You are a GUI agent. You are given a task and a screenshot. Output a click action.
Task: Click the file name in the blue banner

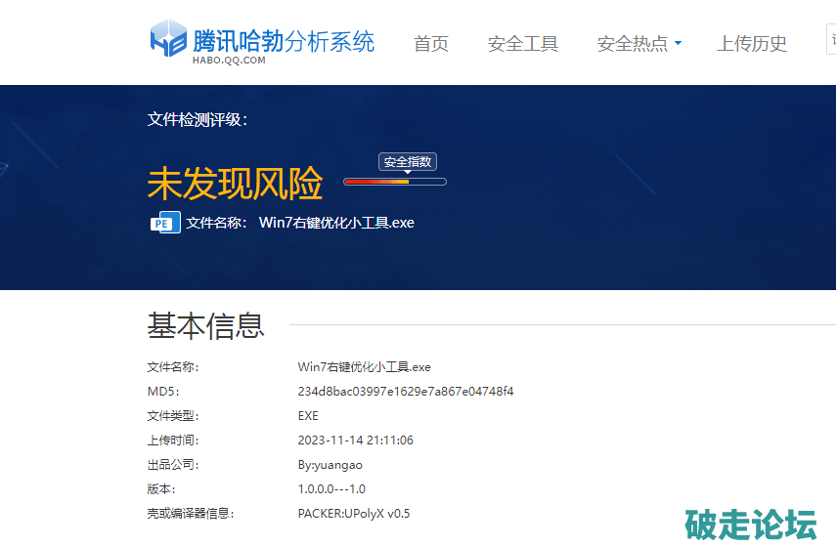pos(336,223)
